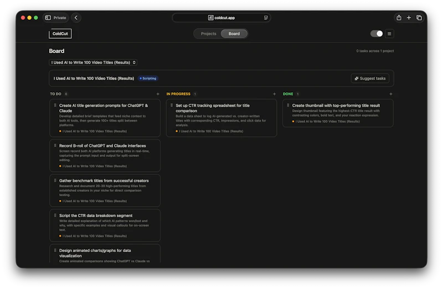Open 'Record B-roll of ChatGPT and Claude interfaces' task
The height and width of the screenshot is (289, 443).
105,156
